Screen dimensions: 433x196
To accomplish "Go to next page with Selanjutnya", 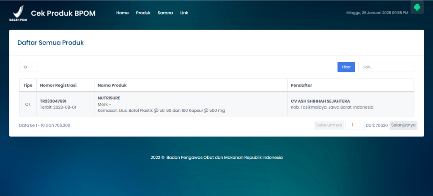I will point(403,125).
